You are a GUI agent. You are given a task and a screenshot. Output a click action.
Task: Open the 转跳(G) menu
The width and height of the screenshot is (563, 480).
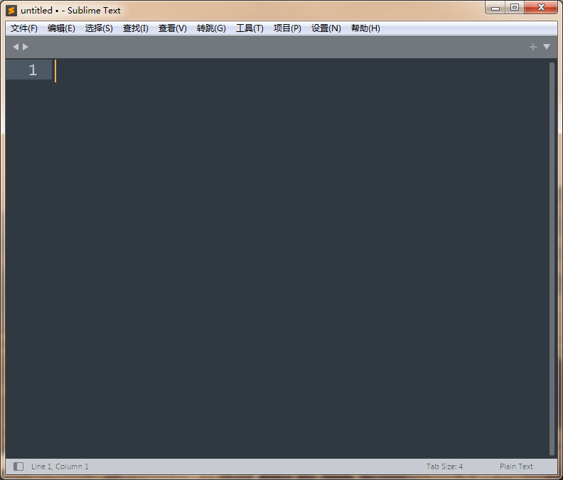click(x=211, y=28)
